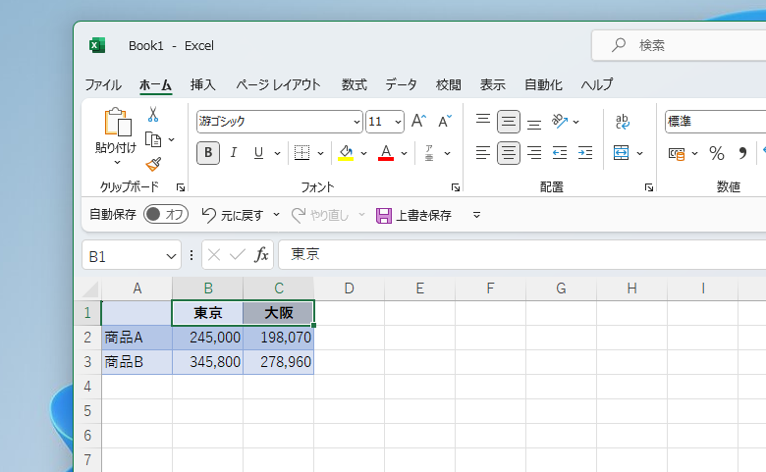766x472 pixels.
Task: Switch to the 挿入 tab
Action: click(202, 85)
